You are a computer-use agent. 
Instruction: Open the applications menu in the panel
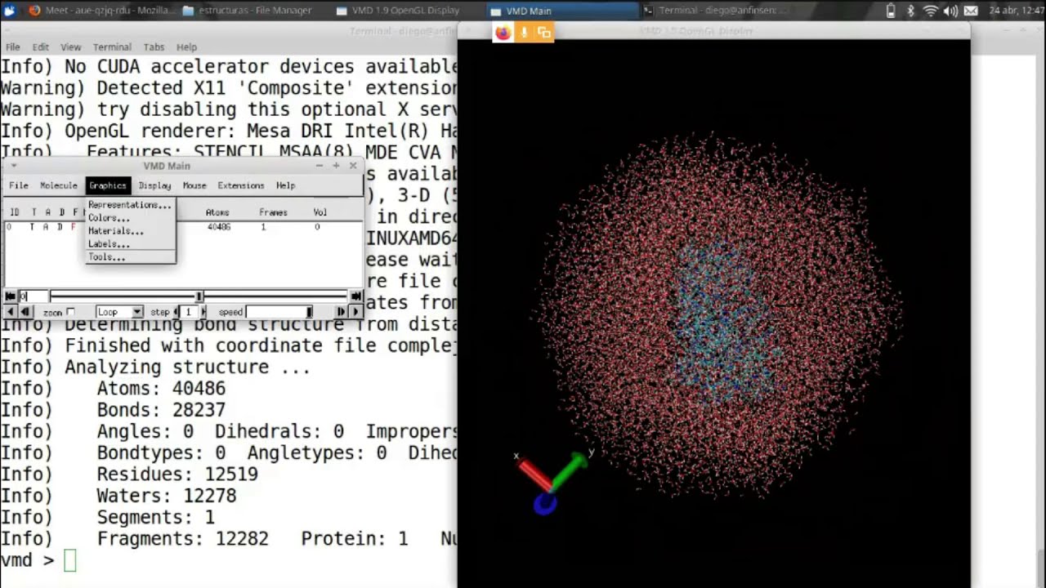10,11
